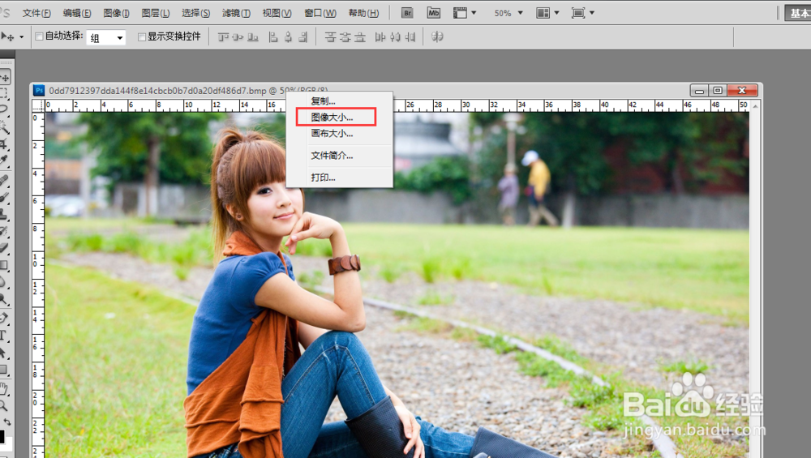Distribute top edges icon

[330, 37]
